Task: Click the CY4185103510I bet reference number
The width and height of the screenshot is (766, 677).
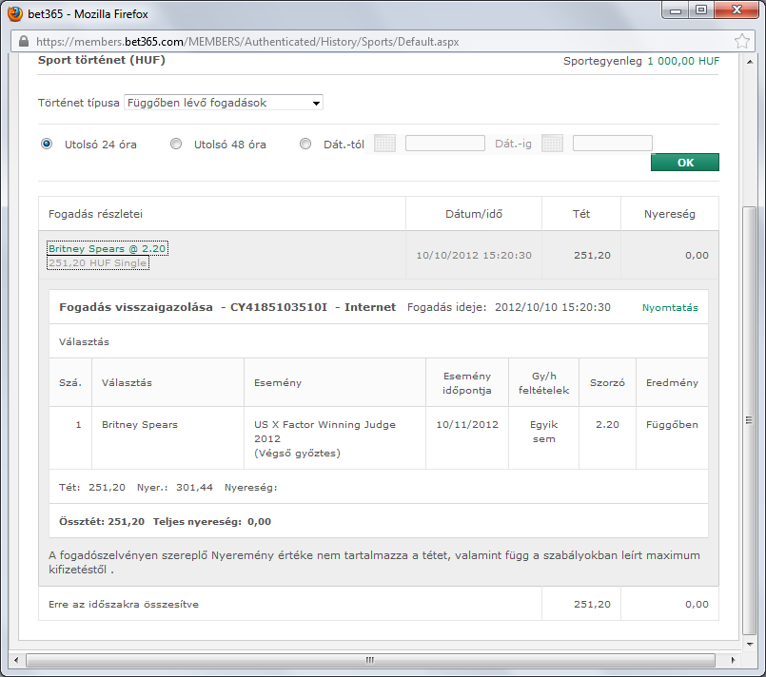Action: (x=279, y=307)
